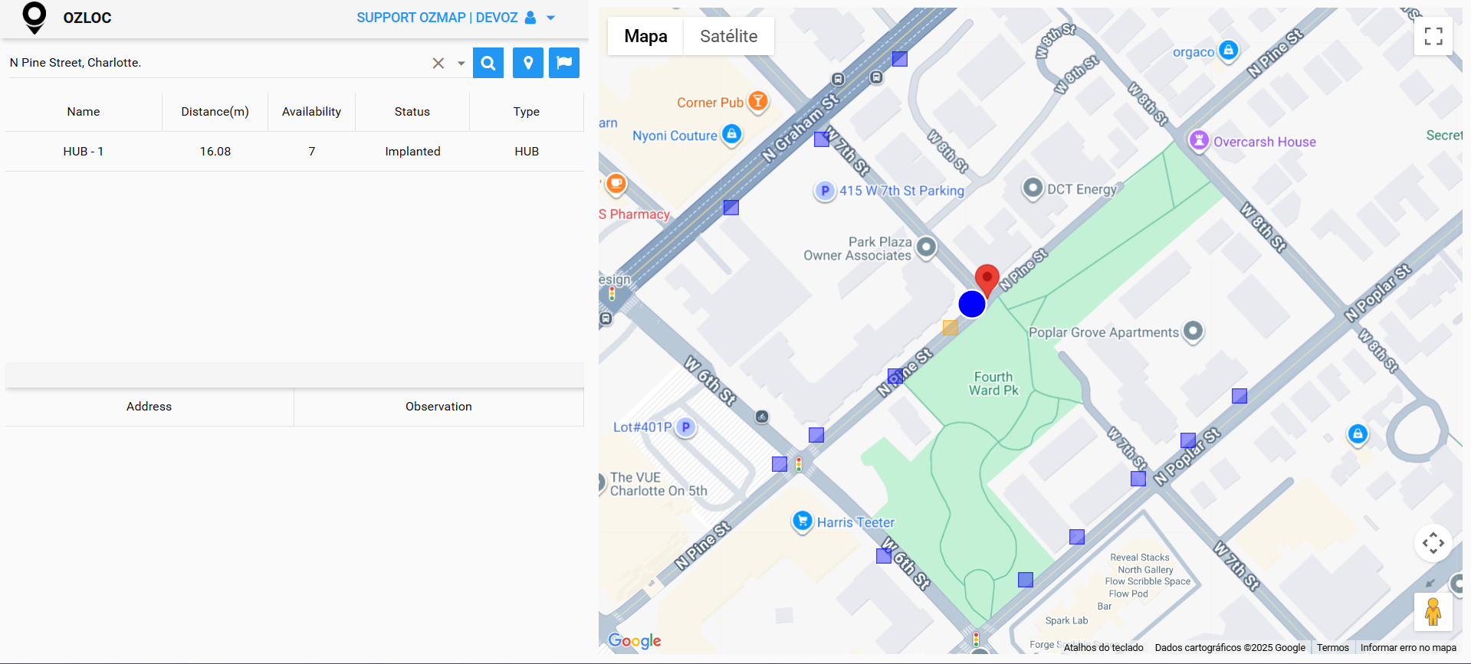Click the Implanted status cell
This screenshot has width=1471, height=664.
point(412,152)
